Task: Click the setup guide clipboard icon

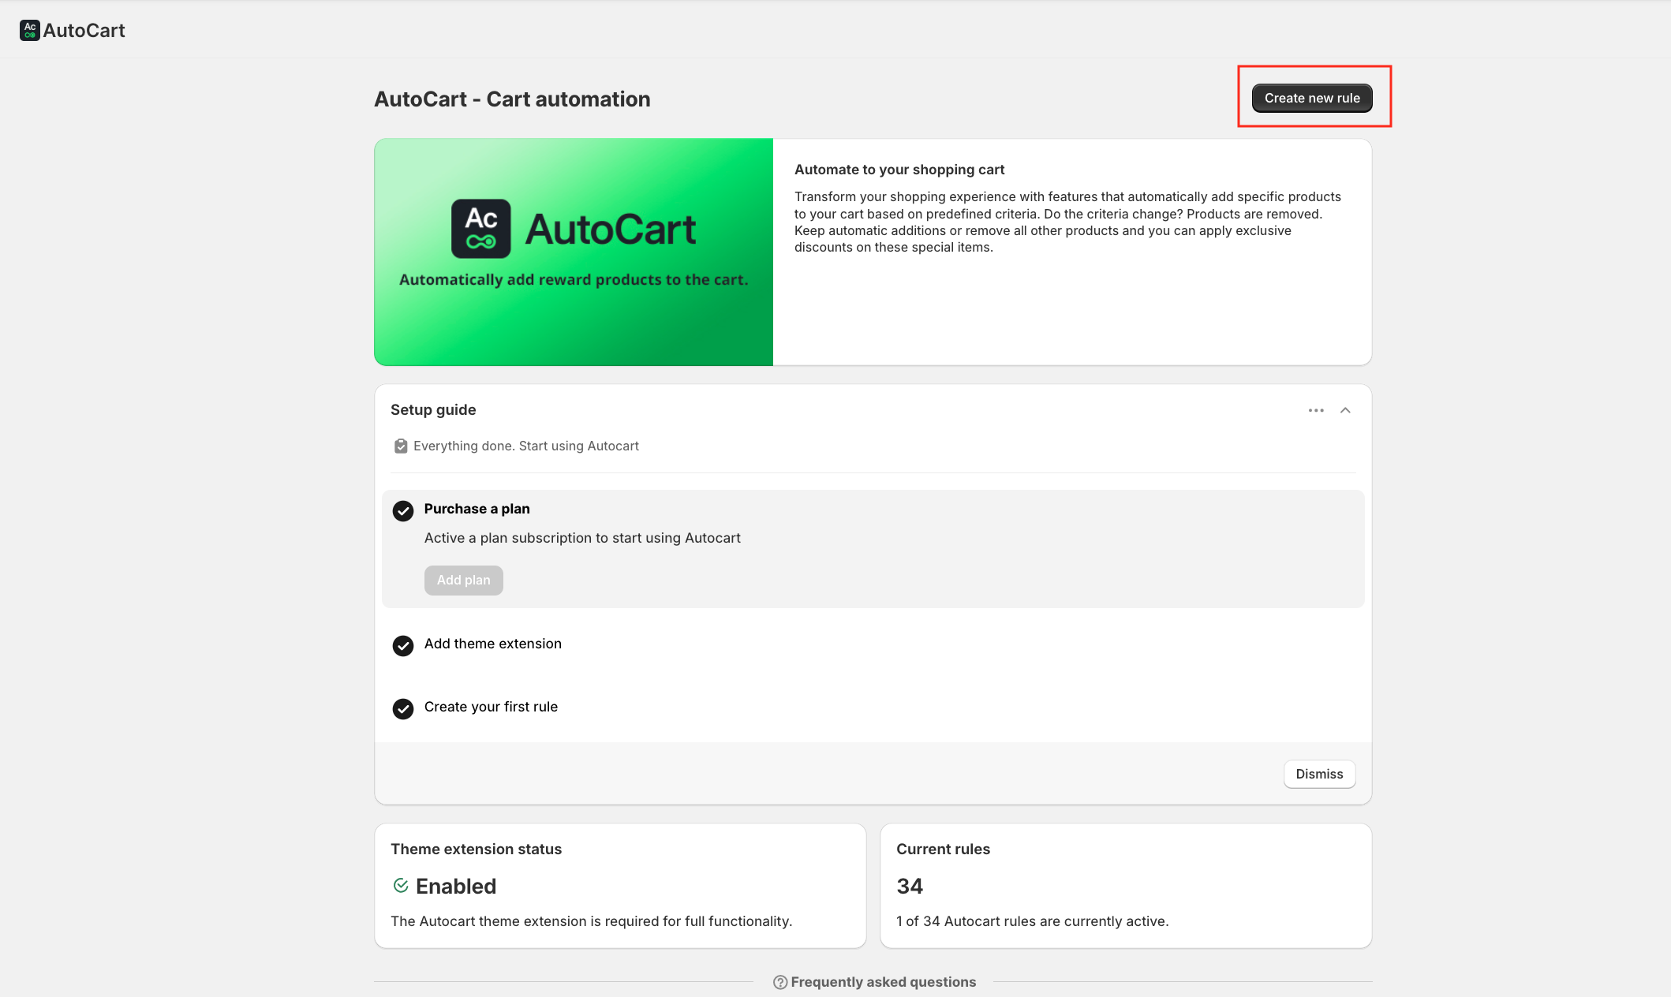Action: 401,446
